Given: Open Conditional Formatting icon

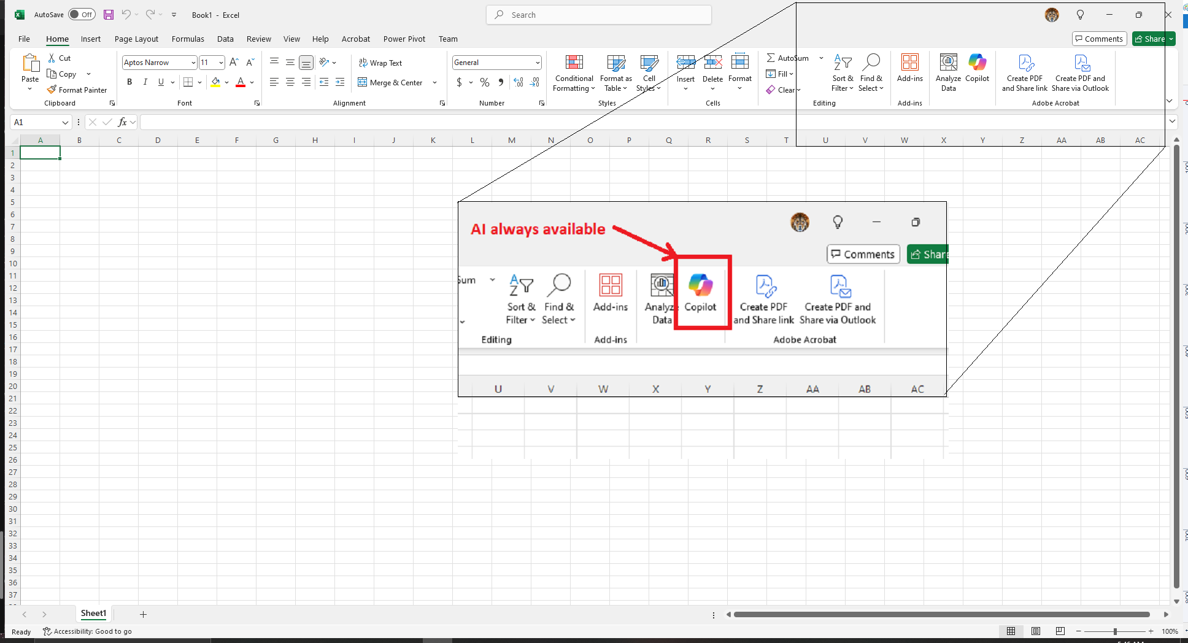Looking at the screenshot, I should pos(574,63).
